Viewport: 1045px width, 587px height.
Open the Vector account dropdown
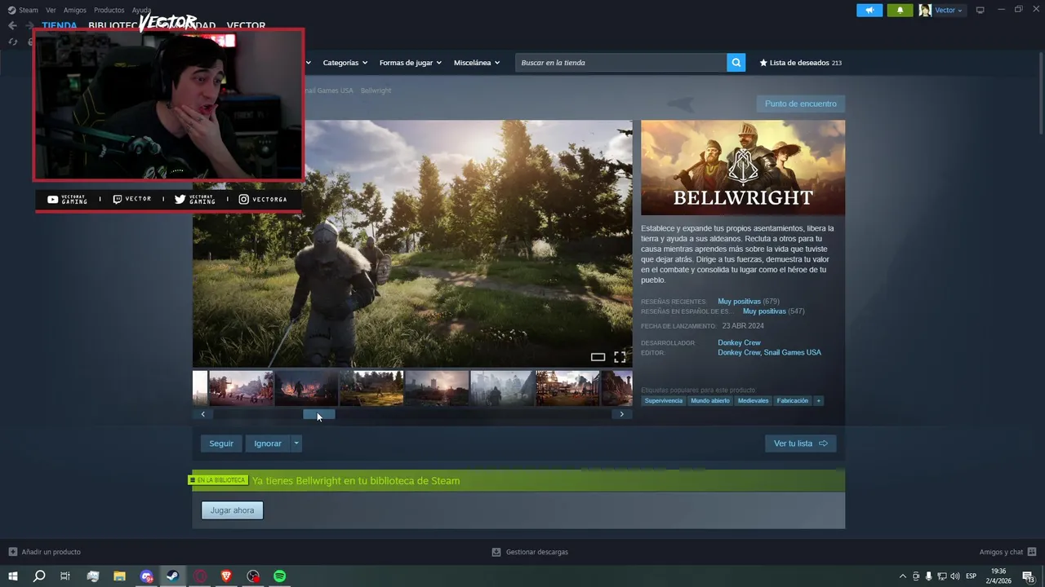(x=948, y=10)
